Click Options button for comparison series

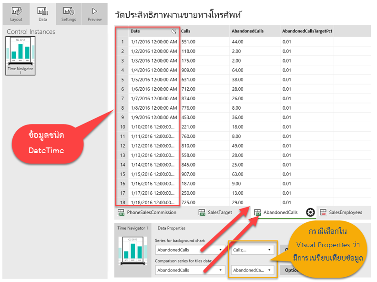[292, 270]
